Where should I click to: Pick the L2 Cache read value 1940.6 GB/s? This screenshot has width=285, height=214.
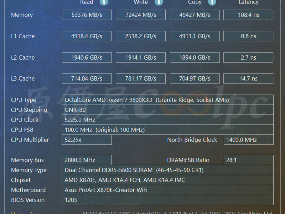click(x=87, y=57)
